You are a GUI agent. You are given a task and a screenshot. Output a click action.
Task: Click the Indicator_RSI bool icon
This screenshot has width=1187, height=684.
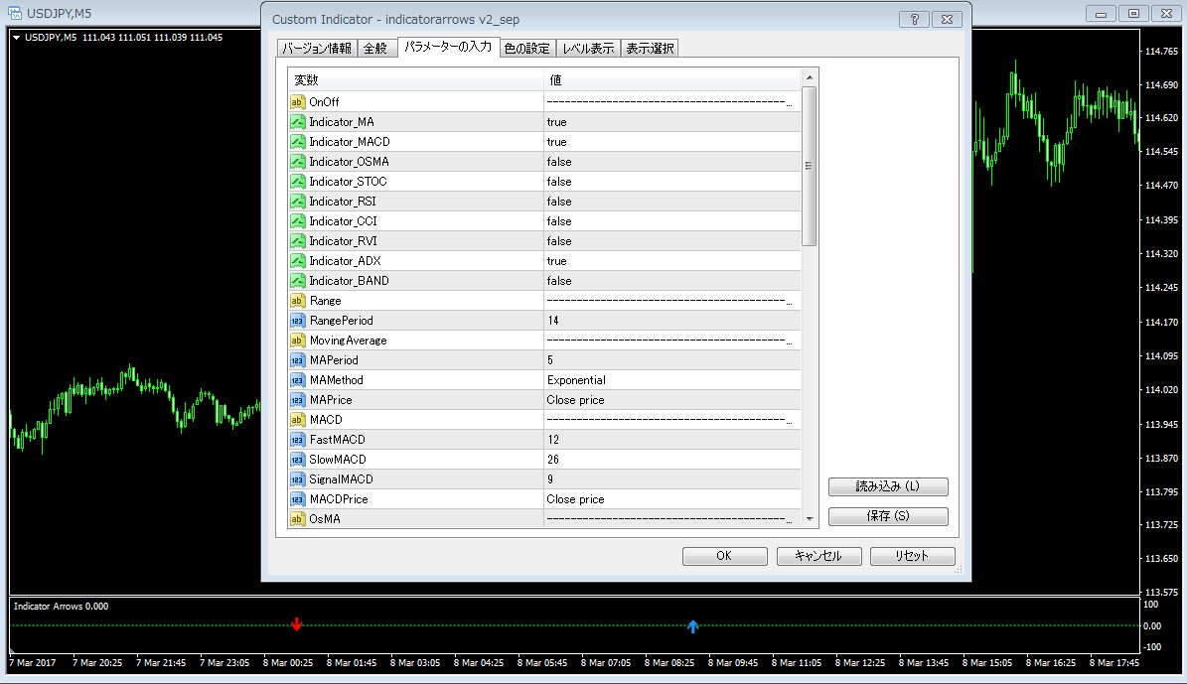298,202
